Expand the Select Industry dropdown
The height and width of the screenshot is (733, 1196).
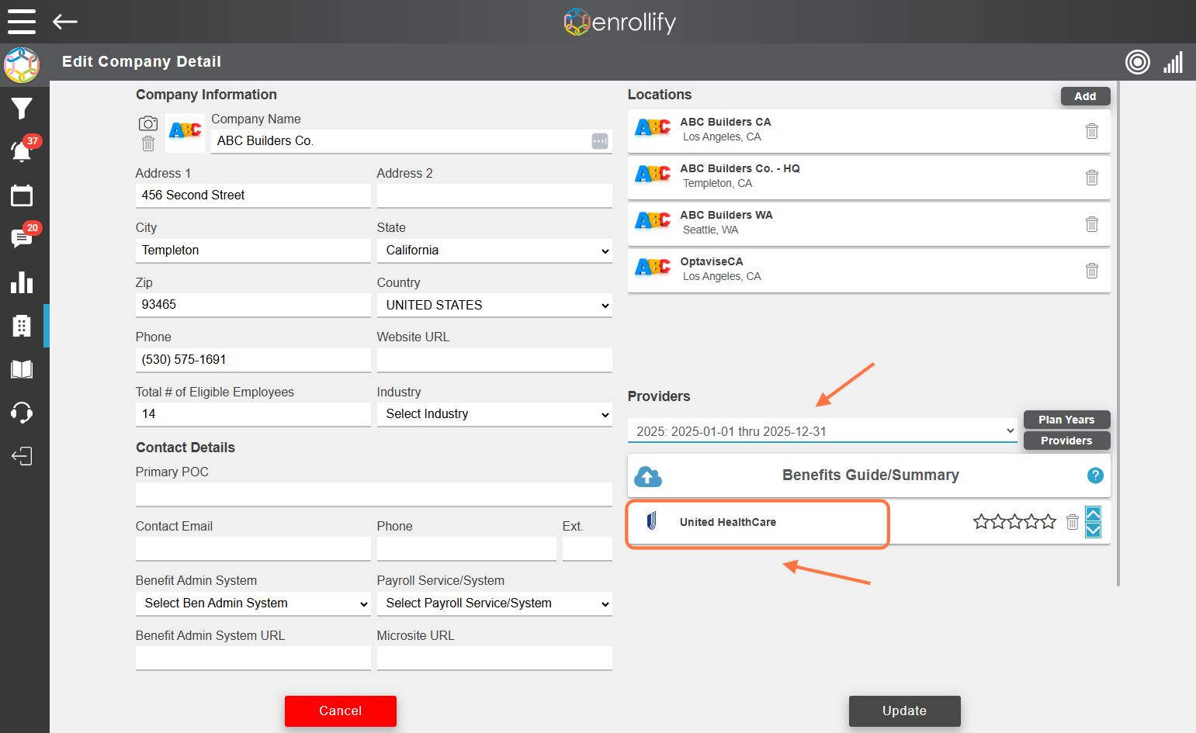coord(494,414)
